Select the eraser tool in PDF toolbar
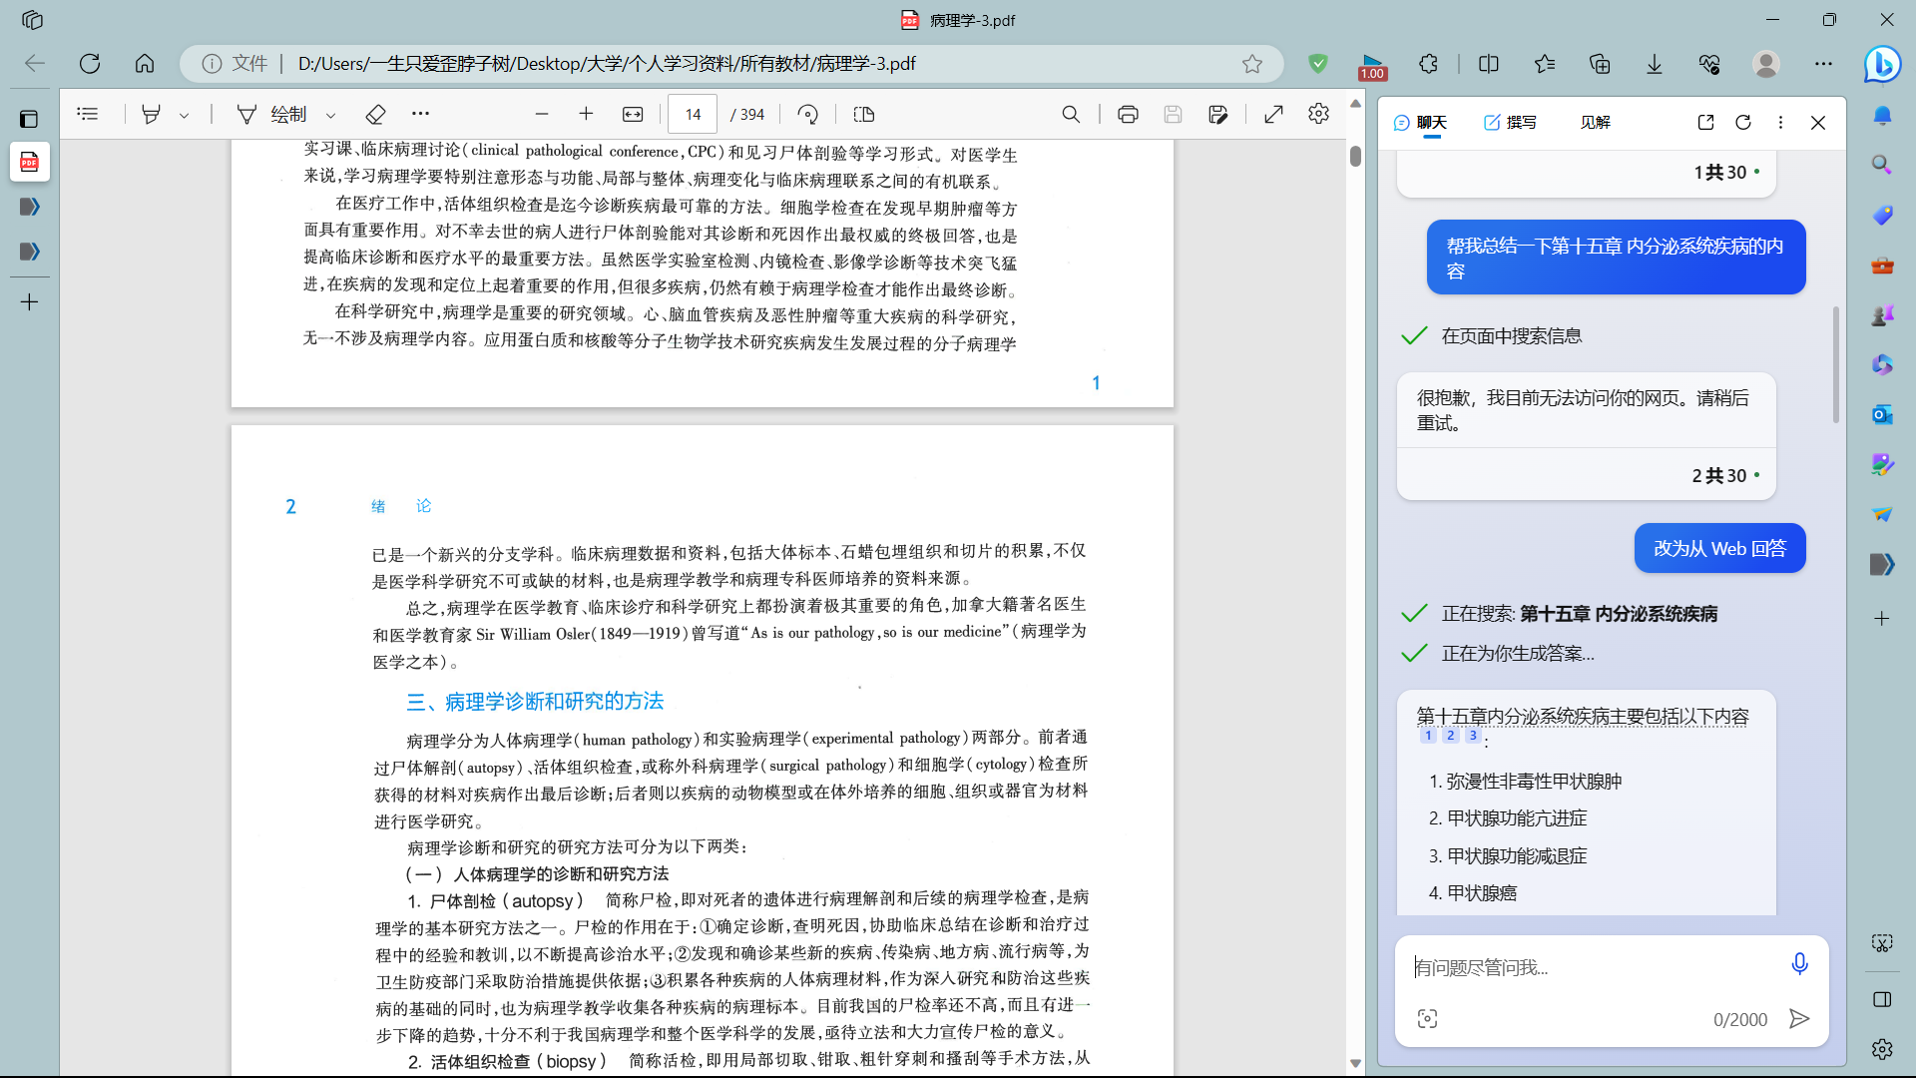This screenshot has height=1078, width=1916. point(375,115)
